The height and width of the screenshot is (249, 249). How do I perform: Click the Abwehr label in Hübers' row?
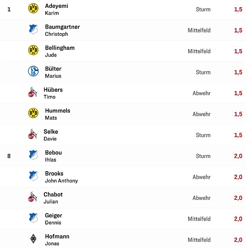pyautogui.click(x=202, y=93)
